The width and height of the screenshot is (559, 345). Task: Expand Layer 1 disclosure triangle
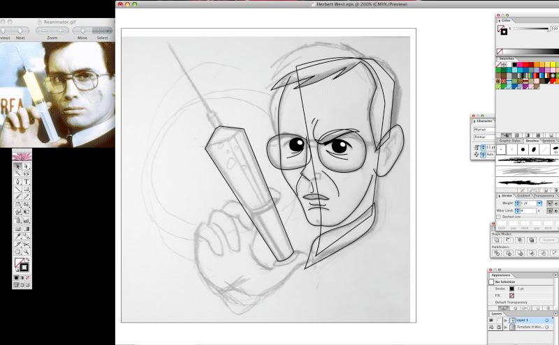coord(505,321)
